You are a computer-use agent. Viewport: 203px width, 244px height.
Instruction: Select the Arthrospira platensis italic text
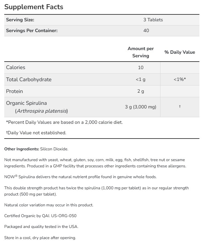[42, 111]
